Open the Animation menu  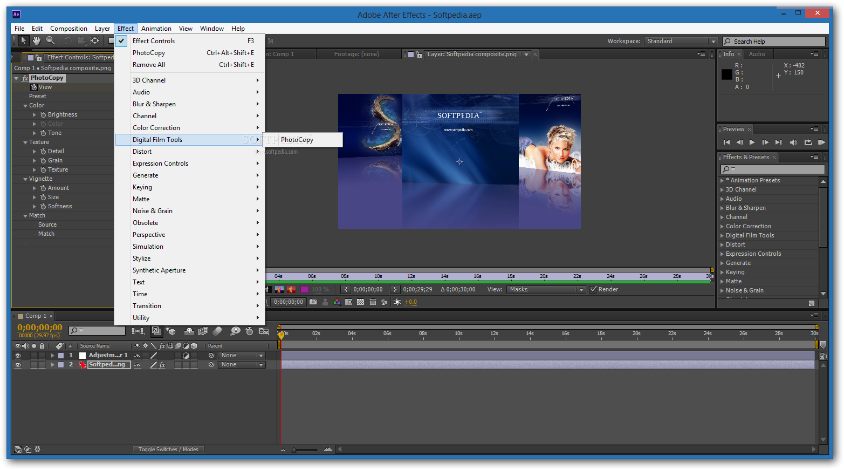click(156, 29)
